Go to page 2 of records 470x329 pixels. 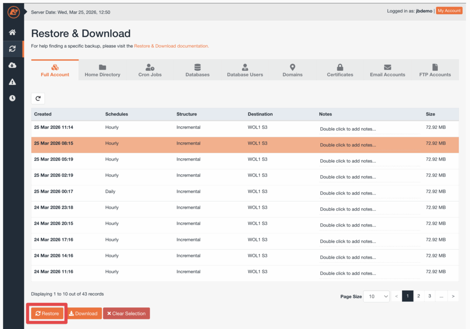click(419, 296)
